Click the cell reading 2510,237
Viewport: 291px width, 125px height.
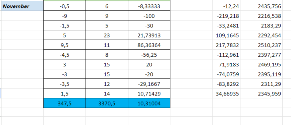click(261, 45)
